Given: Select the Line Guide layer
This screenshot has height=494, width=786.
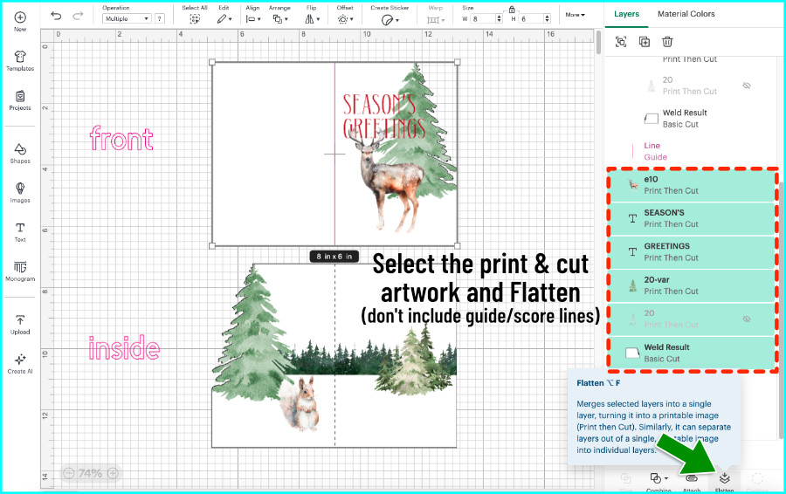Looking at the screenshot, I should pyautogui.click(x=693, y=151).
